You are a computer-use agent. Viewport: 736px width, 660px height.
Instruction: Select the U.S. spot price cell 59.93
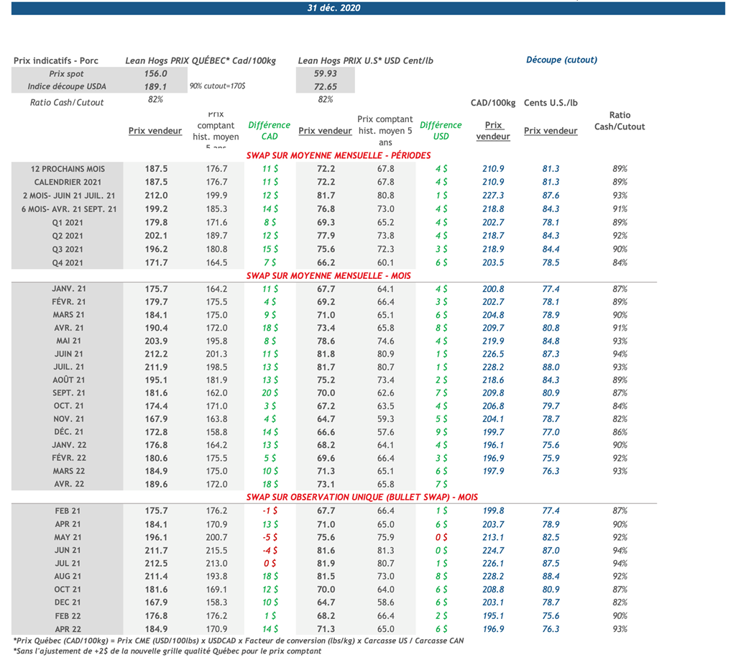click(326, 73)
